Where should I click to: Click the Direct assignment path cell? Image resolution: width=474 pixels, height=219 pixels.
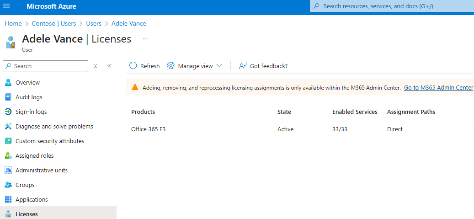pyautogui.click(x=395, y=129)
